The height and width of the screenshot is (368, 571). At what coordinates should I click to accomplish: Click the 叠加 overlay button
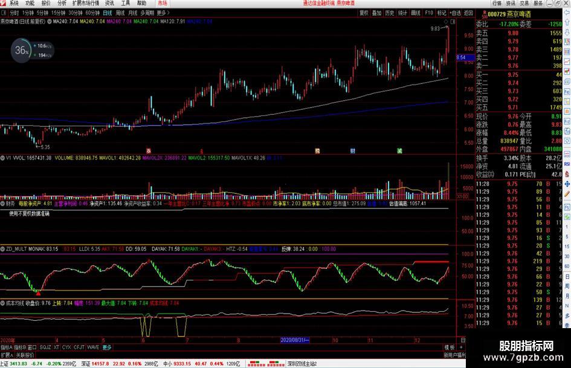(376, 13)
